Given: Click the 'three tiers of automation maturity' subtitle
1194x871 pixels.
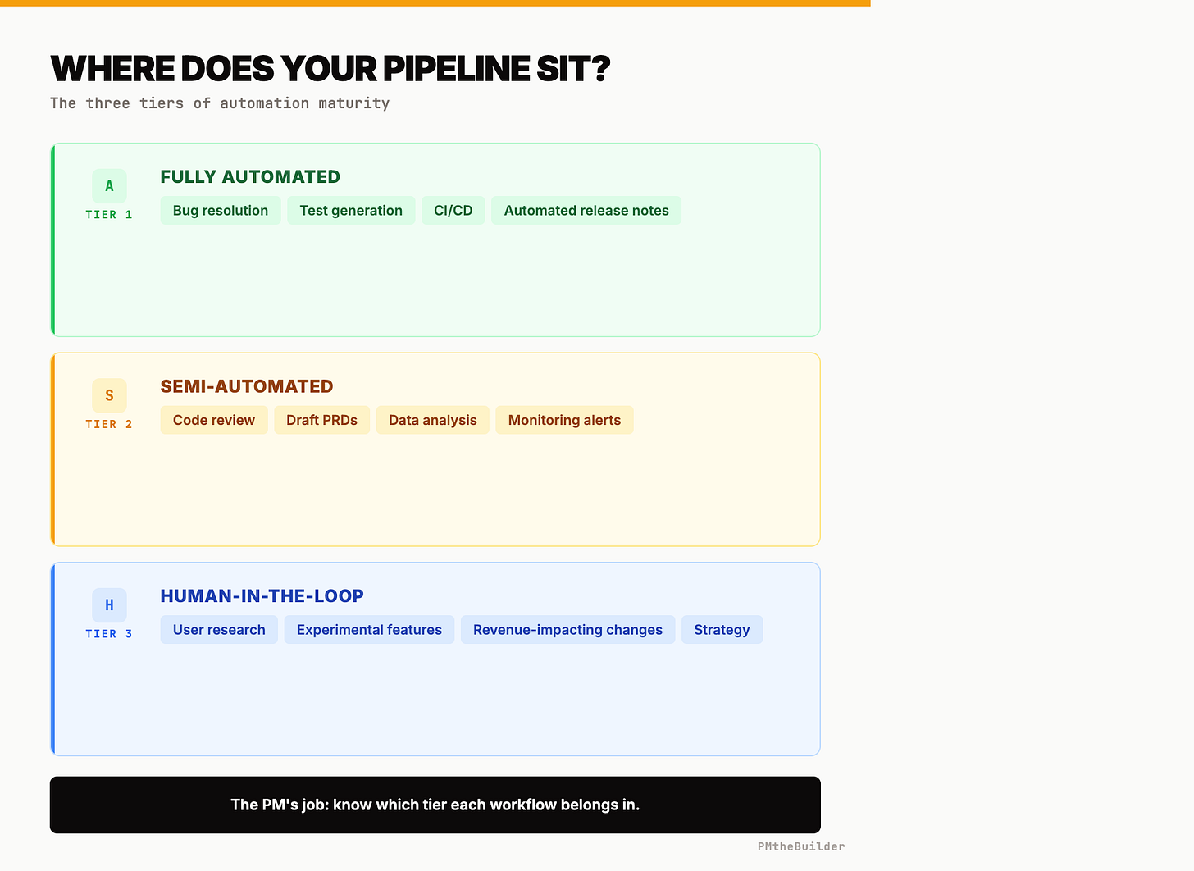Looking at the screenshot, I should pyautogui.click(x=220, y=103).
